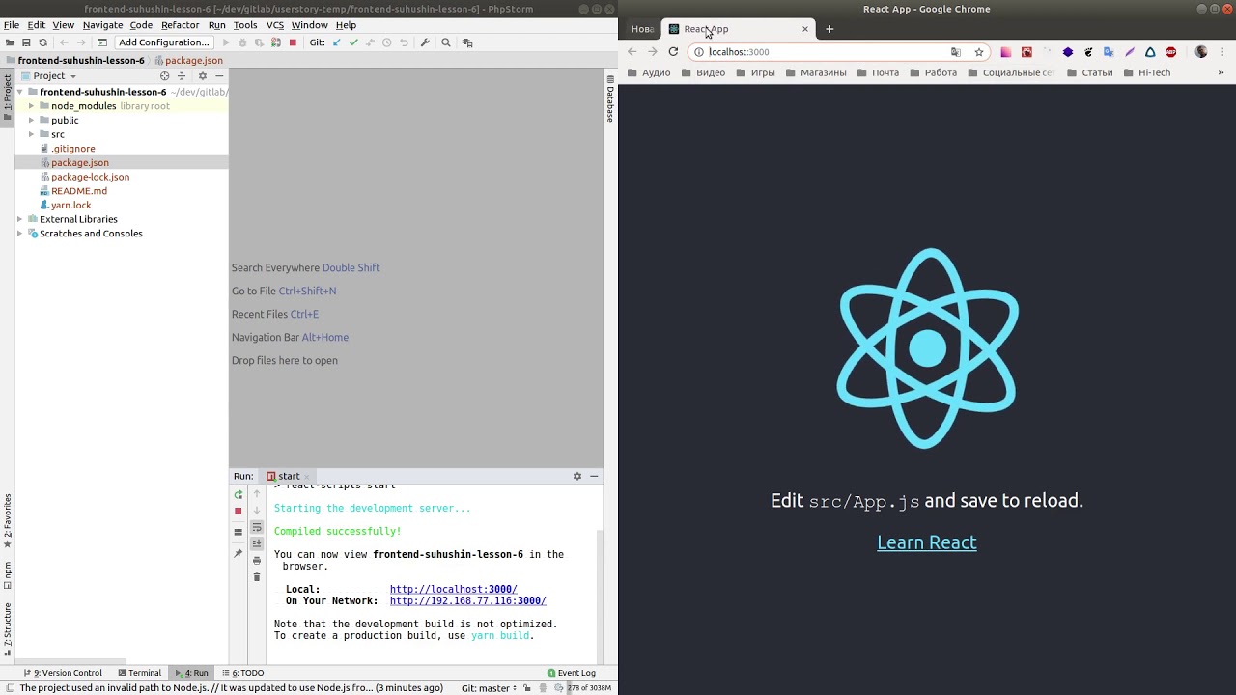Open PhpStorm Settings wrench icon
Screen dimensions: 1236x695
[x=425, y=42]
